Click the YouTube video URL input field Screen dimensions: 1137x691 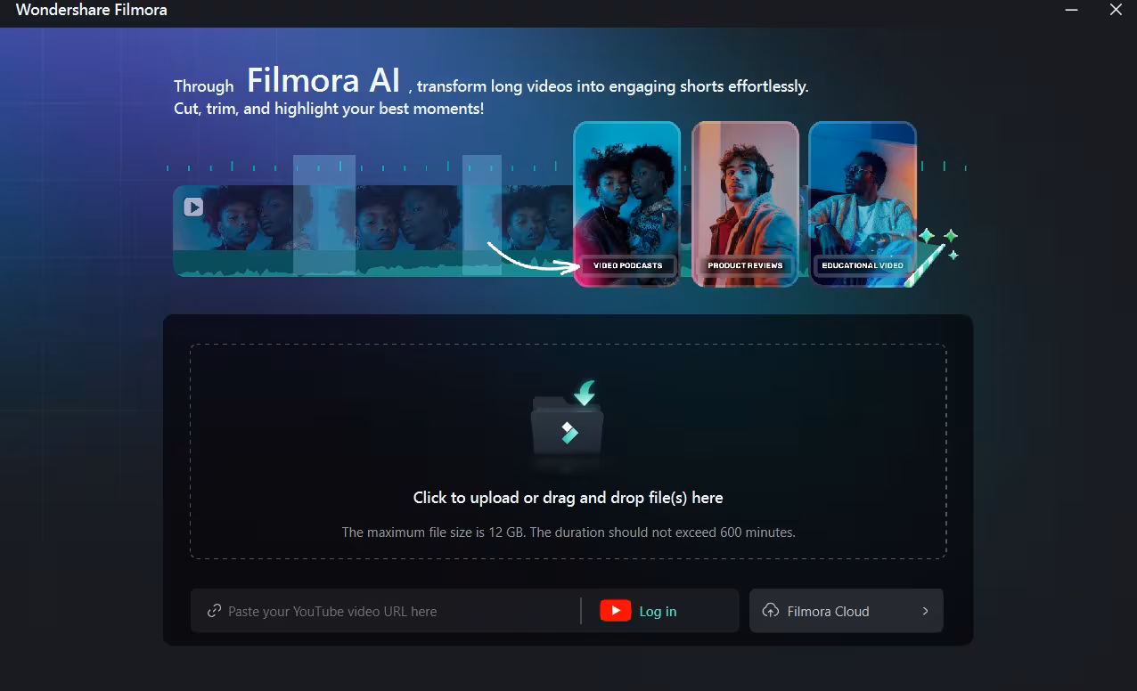[x=385, y=611]
